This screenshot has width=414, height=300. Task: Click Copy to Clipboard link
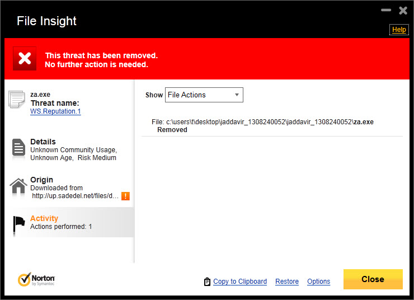(240, 282)
